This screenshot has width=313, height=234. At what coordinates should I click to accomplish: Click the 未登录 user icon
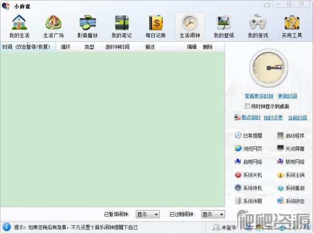[x=216, y=227]
